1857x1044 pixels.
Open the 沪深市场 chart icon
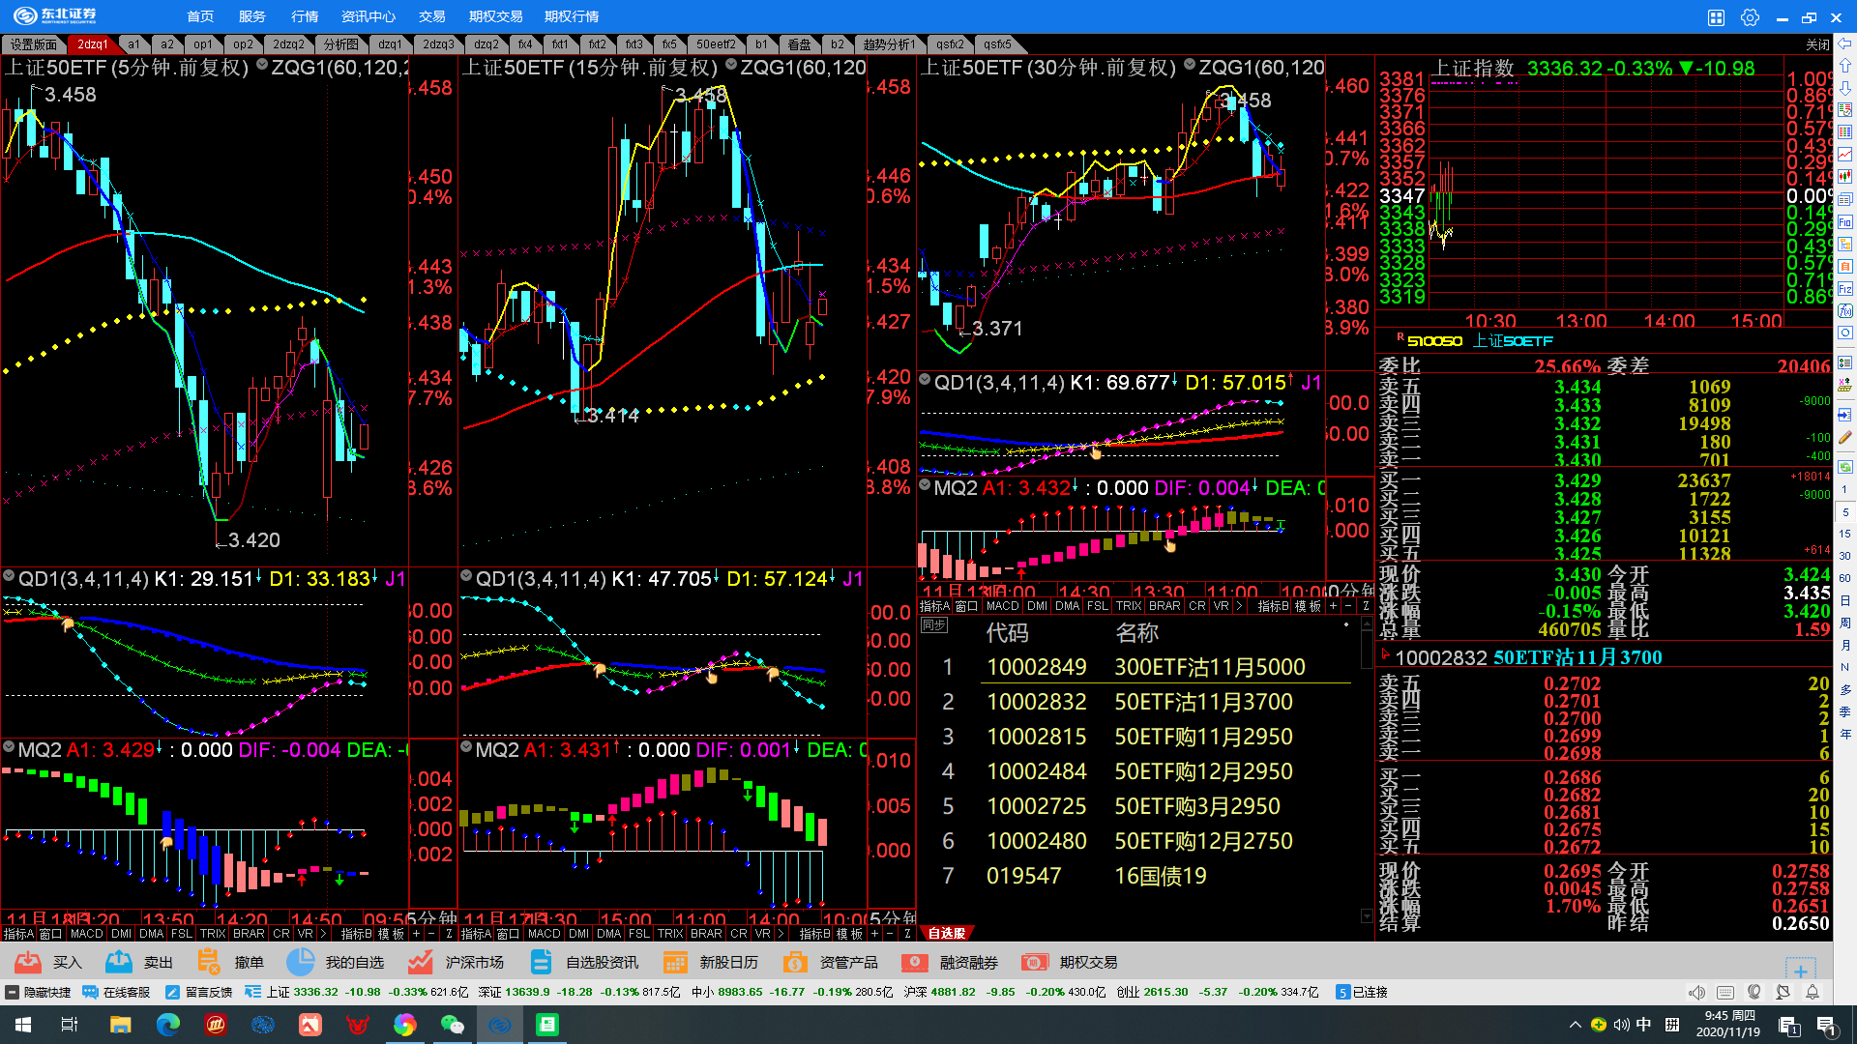tap(420, 962)
